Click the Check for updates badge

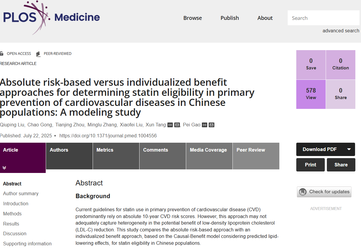pyautogui.click(x=324, y=192)
